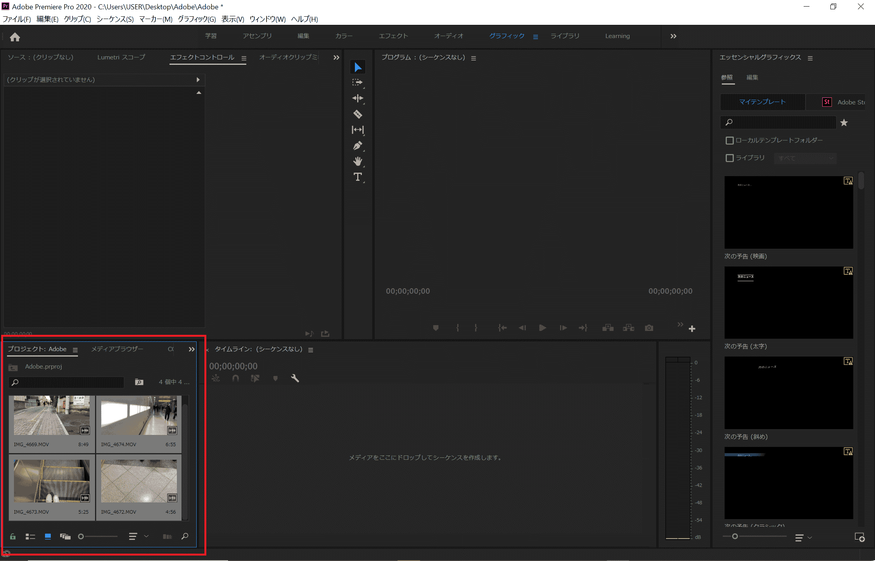
Task: Select the Ripple Edit tool
Action: click(358, 98)
